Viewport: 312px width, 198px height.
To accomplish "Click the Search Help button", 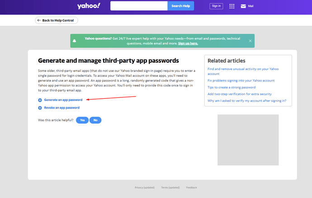I will [x=181, y=6].
